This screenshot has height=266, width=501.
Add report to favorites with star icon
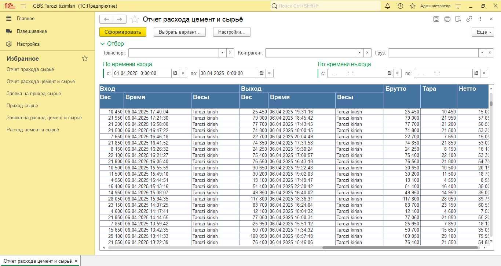click(x=135, y=19)
